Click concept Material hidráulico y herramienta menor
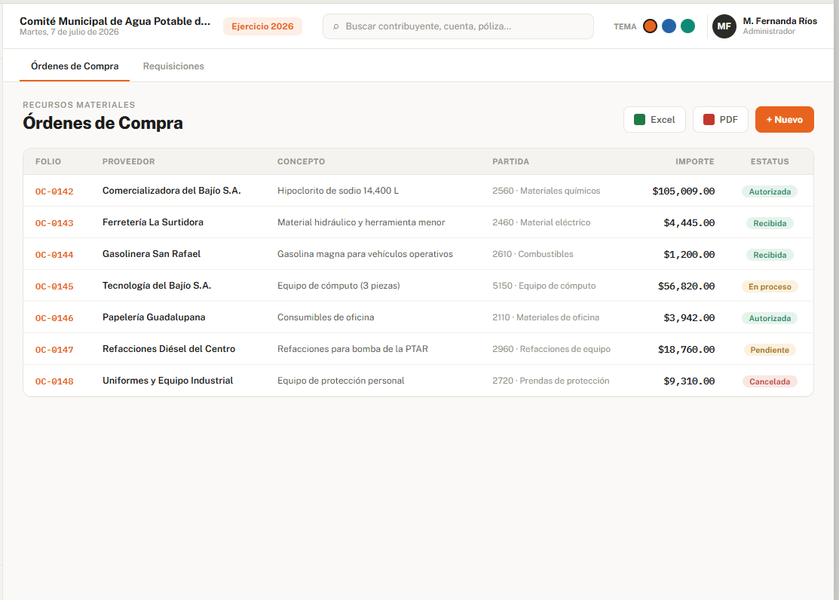The height and width of the screenshot is (600, 839). click(x=361, y=222)
